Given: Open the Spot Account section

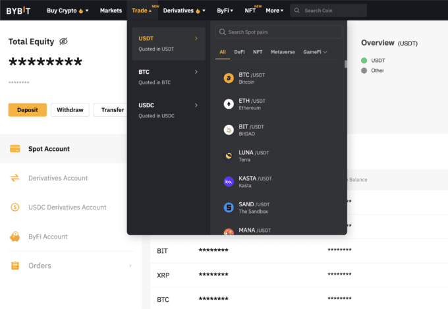Looking at the screenshot, I should [x=63, y=149].
